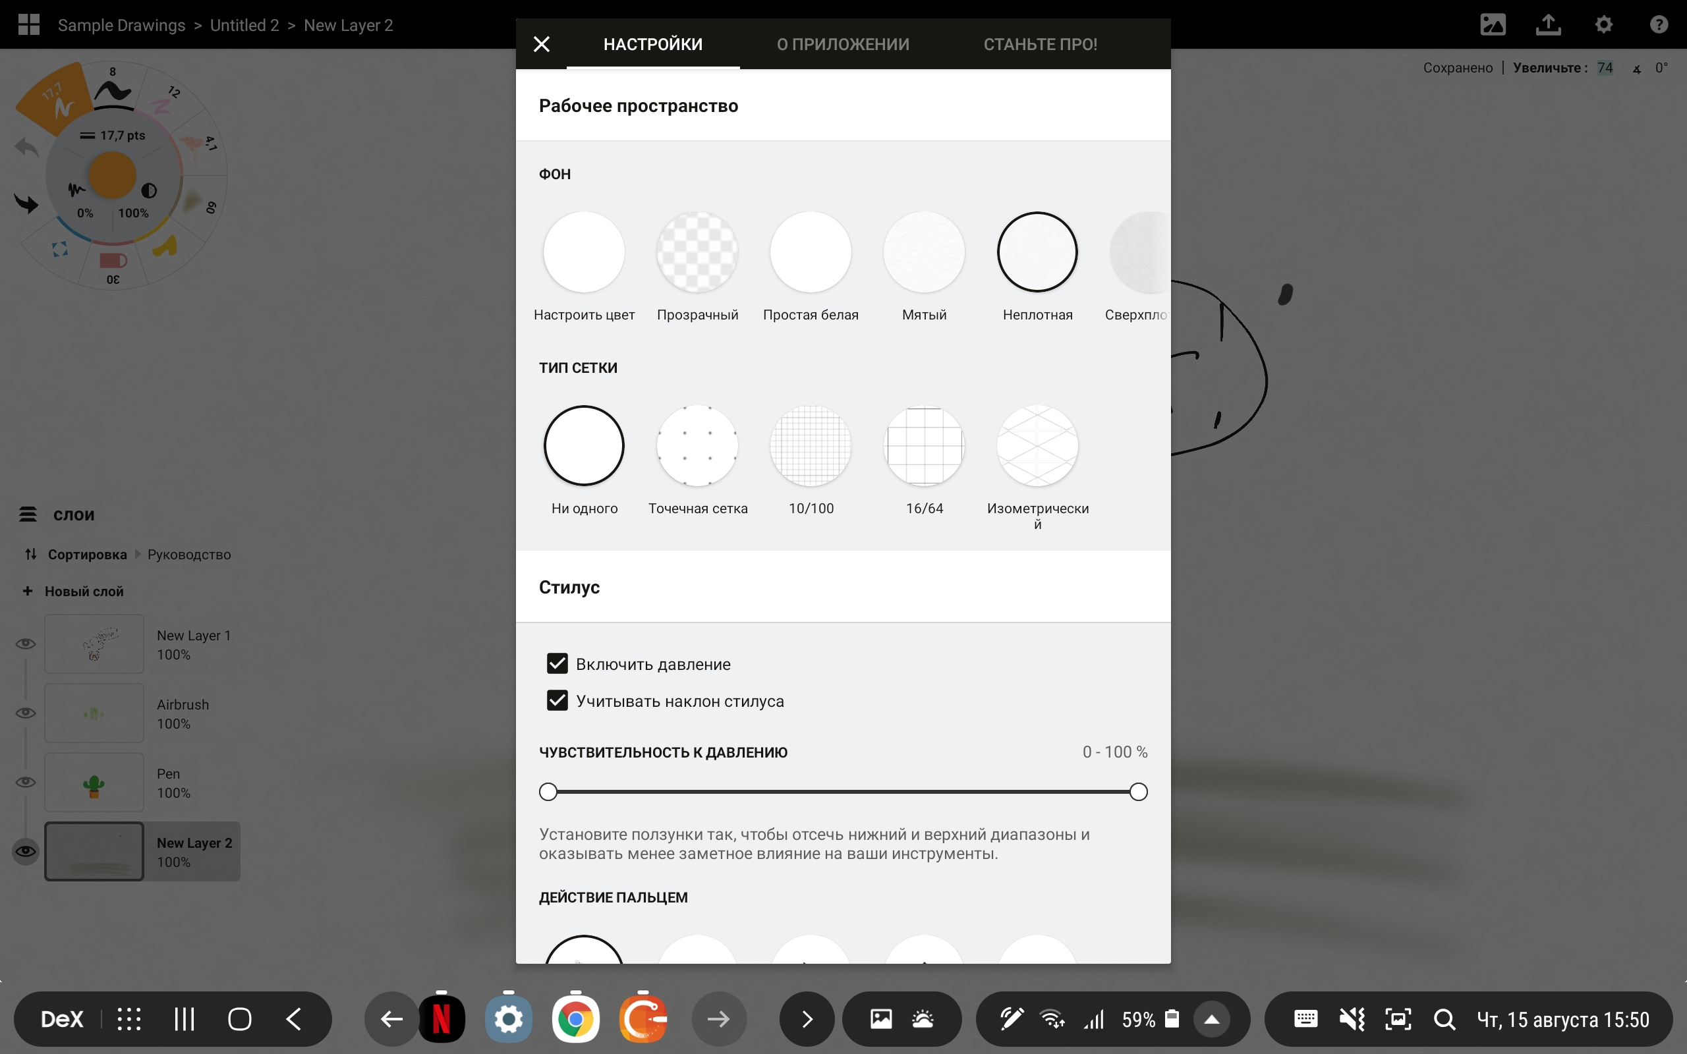Hide the Airbrush layer via eye icon
The width and height of the screenshot is (1687, 1054).
click(26, 712)
